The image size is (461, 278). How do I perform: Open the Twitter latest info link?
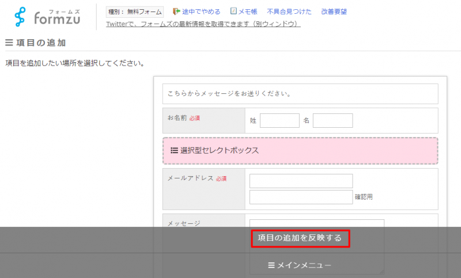[x=203, y=24]
